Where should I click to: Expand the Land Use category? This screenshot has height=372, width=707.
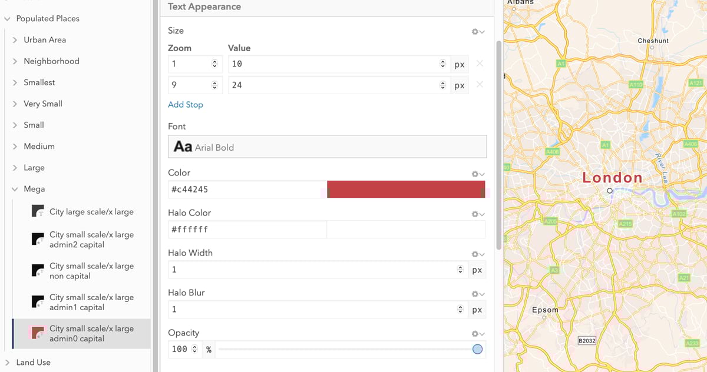point(7,363)
